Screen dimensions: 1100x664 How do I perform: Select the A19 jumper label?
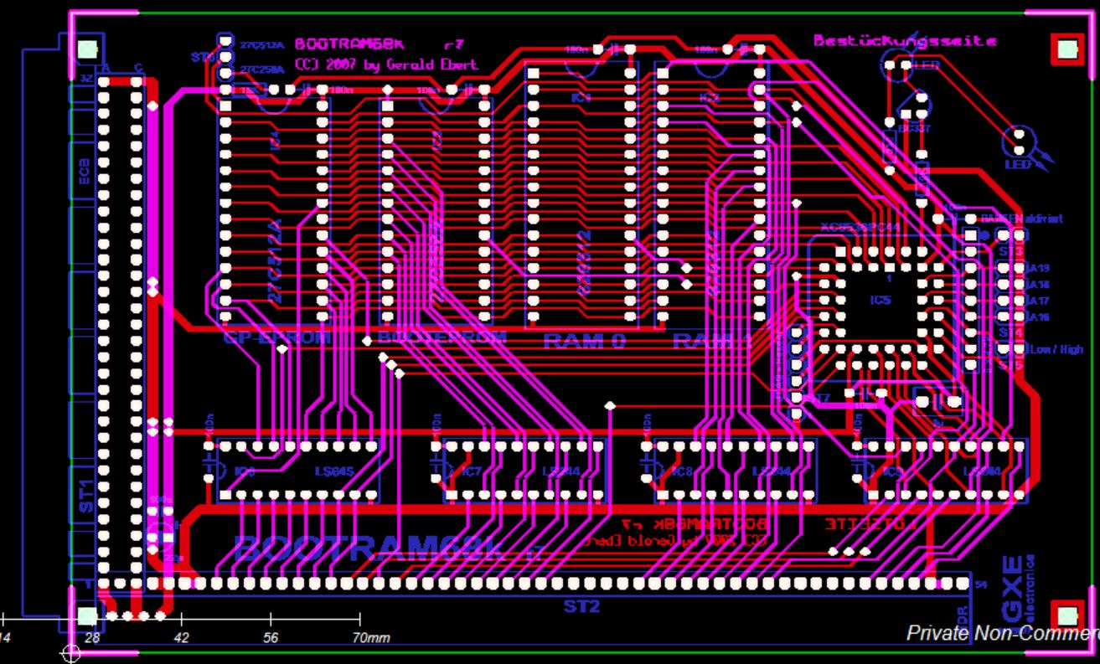click(x=1039, y=269)
